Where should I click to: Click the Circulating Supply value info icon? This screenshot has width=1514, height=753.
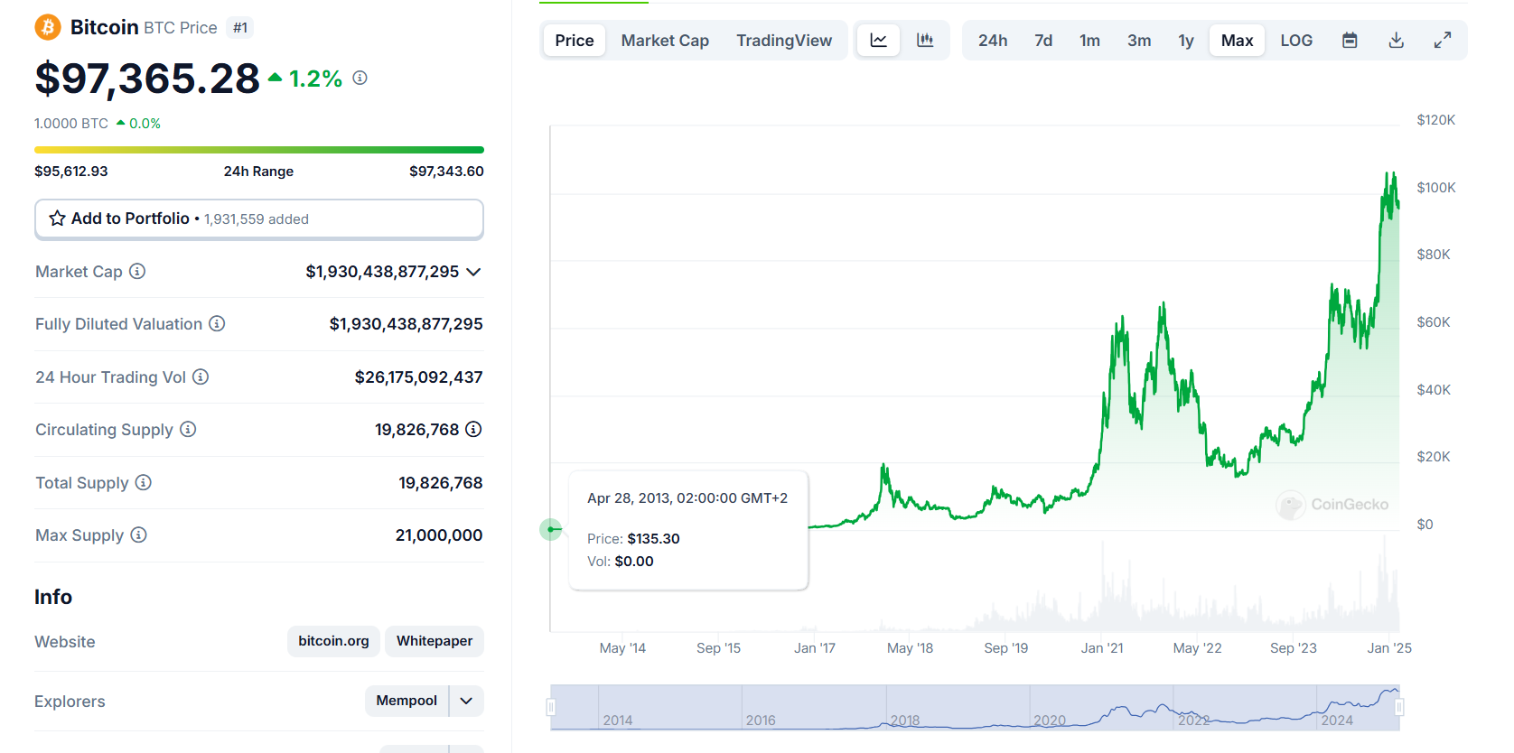(473, 430)
